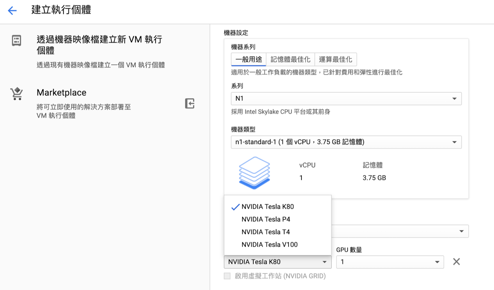The height and width of the screenshot is (290, 494).
Task: Enable the virtual workstation NVIDIA GRID checkbox
Action: [227, 276]
